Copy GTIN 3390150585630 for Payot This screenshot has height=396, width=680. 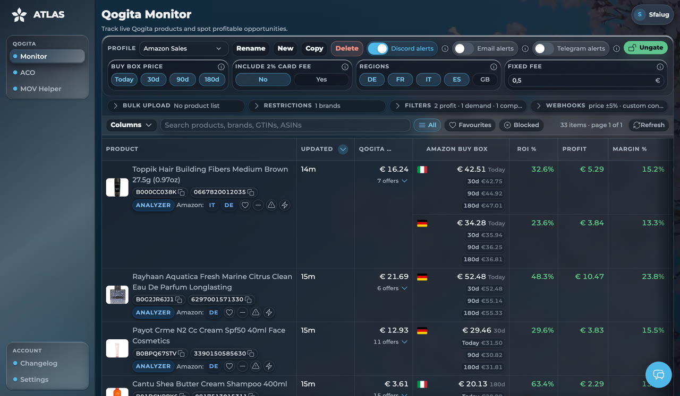(251, 354)
